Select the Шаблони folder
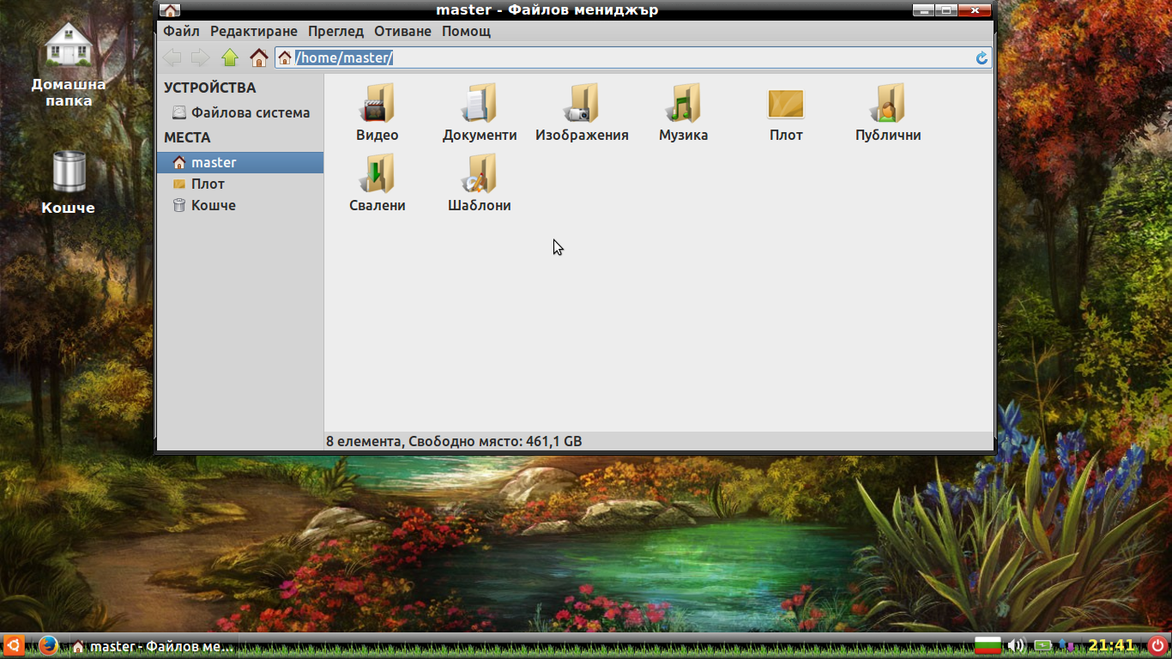 (x=480, y=184)
